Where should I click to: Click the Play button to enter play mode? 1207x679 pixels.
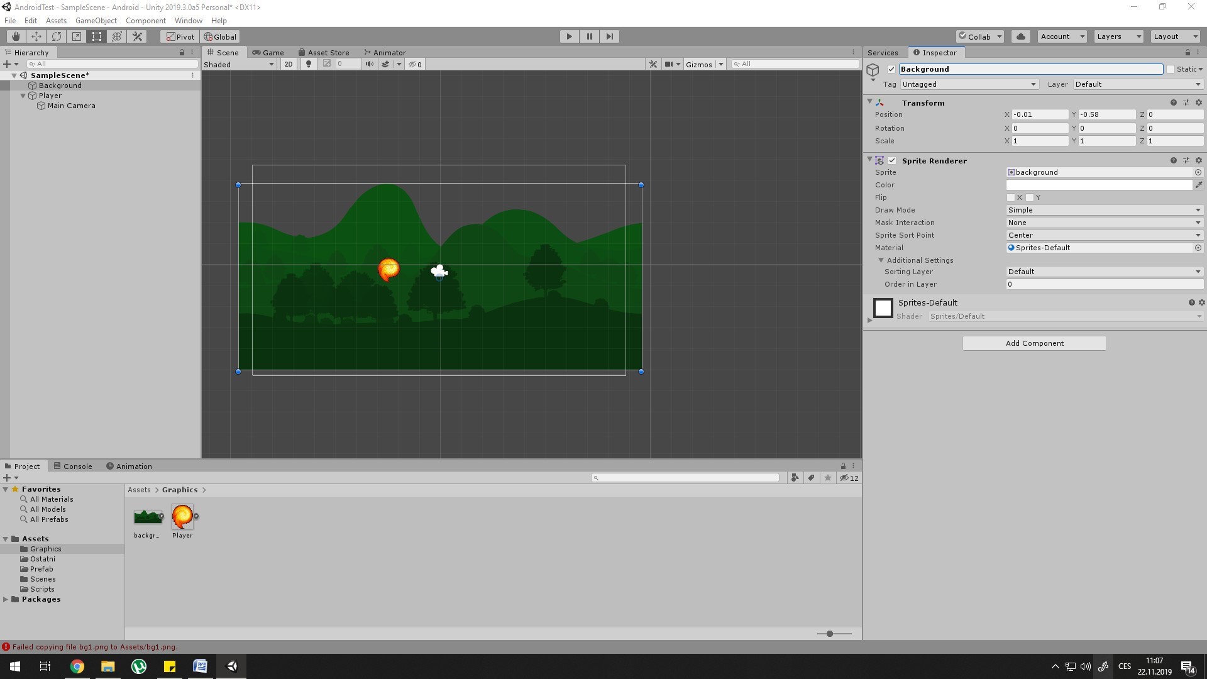pos(568,36)
